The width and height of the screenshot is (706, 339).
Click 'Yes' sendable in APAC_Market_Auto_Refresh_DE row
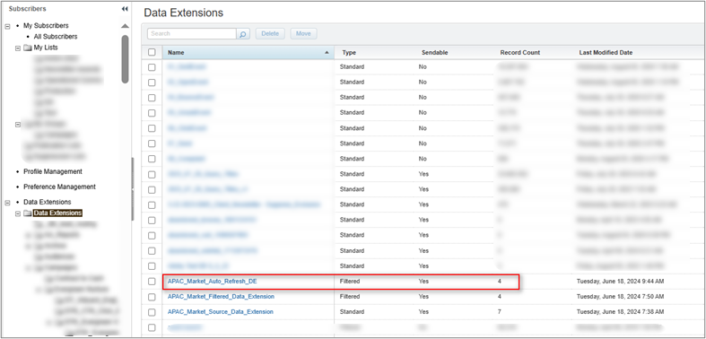423,282
